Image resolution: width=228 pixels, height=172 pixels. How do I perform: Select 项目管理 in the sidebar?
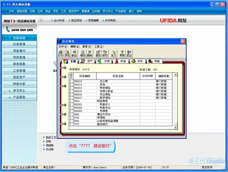tap(19, 57)
